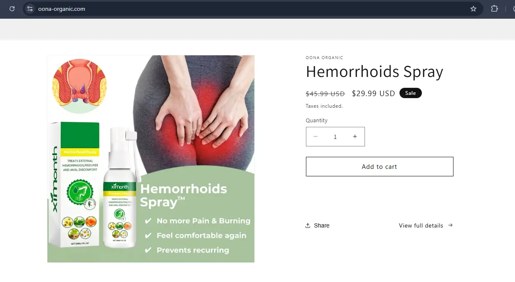Click the $29.99 USD sale price
515x282 pixels.
click(373, 94)
